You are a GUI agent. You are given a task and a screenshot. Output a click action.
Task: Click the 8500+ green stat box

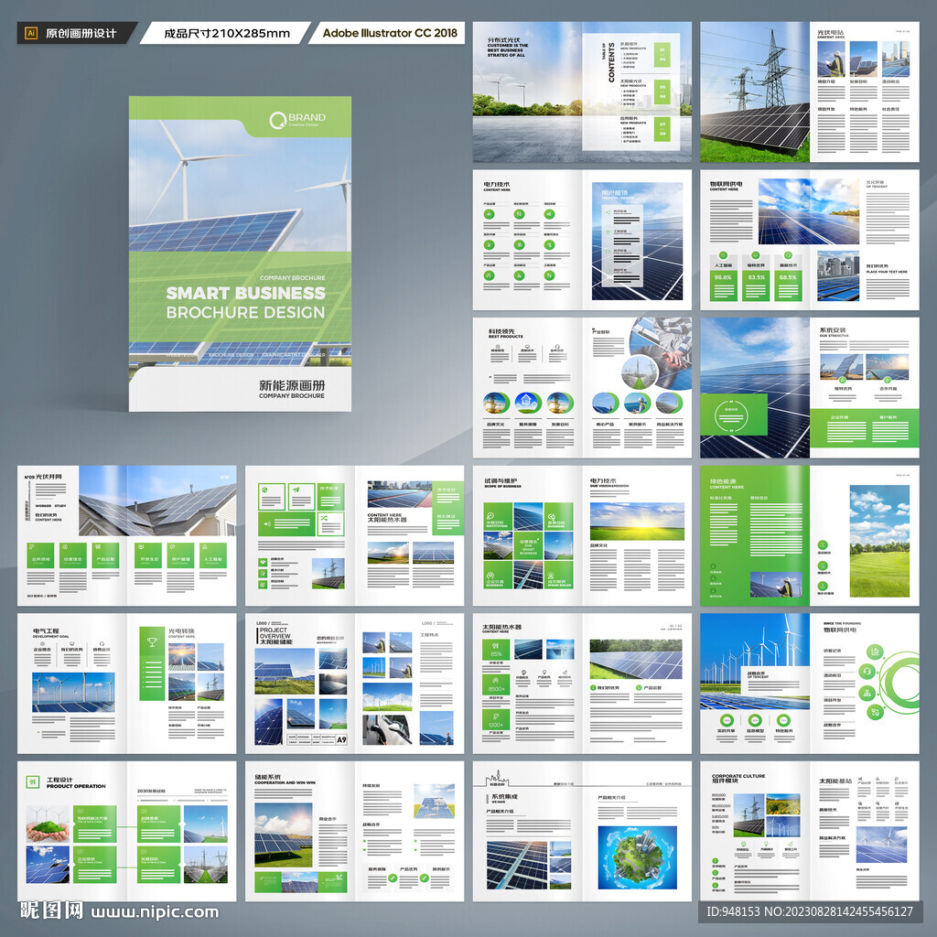click(496, 684)
